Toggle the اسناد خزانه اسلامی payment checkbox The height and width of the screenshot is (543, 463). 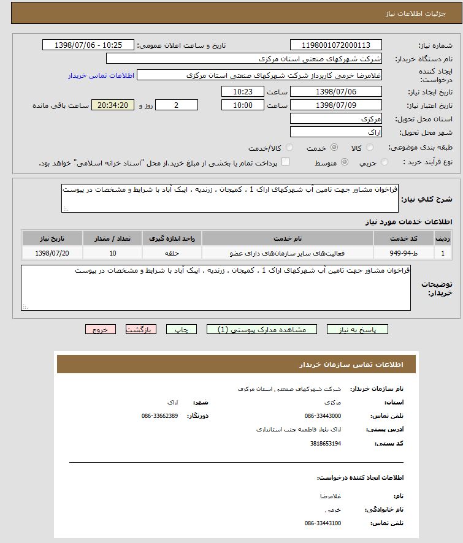point(285,162)
